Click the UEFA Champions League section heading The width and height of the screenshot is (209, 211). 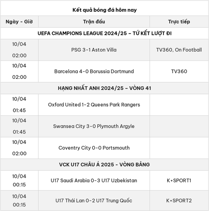104,34
